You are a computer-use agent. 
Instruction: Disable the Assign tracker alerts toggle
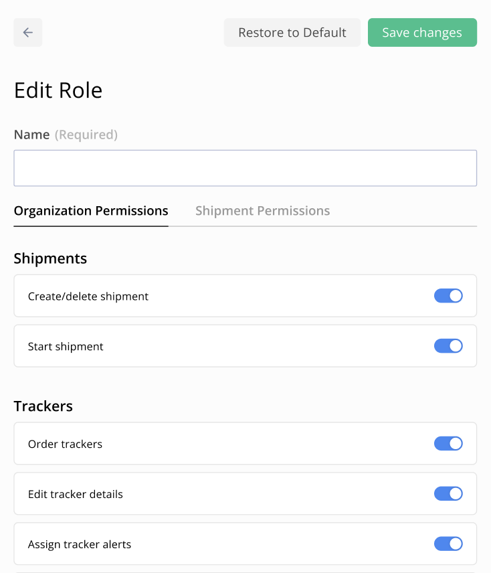pos(448,544)
